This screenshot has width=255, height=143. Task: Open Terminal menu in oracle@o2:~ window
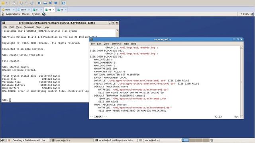[116, 44]
